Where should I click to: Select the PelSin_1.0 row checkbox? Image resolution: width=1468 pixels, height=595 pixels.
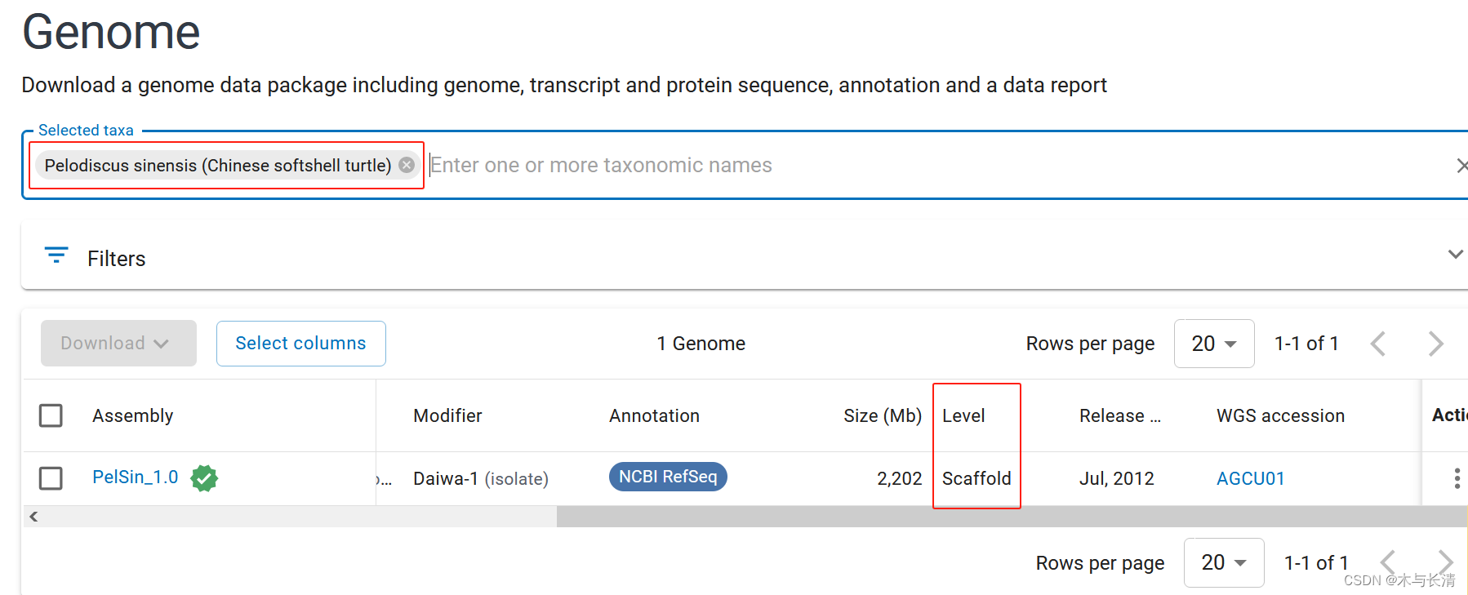[51, 478]
